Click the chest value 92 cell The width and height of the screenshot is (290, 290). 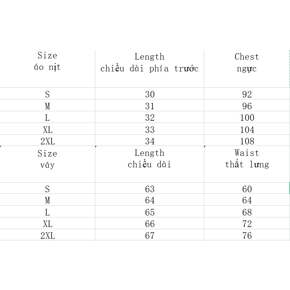click(247, 94)
